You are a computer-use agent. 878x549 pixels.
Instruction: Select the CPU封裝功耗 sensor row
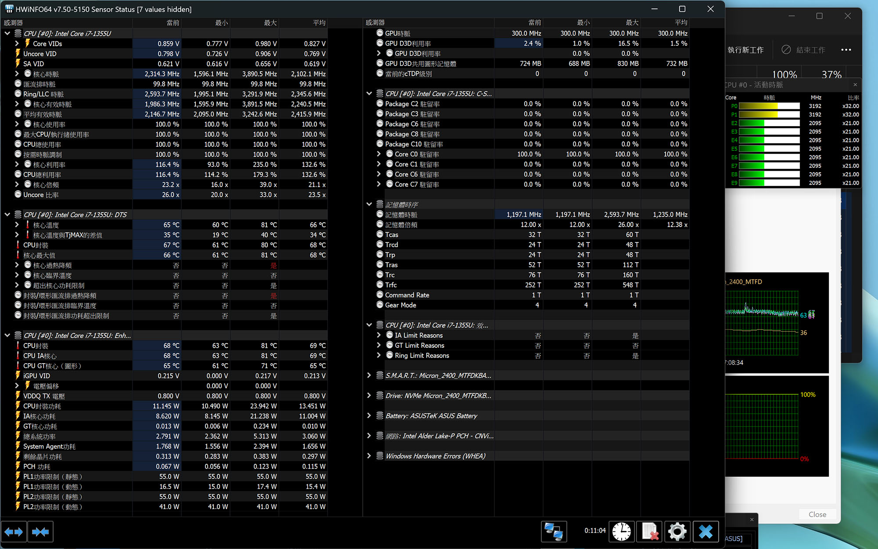164,406
